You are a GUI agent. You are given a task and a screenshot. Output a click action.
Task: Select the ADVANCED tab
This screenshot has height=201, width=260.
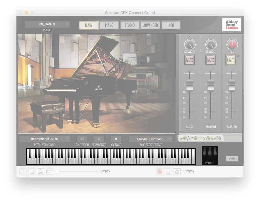(150, 25)
